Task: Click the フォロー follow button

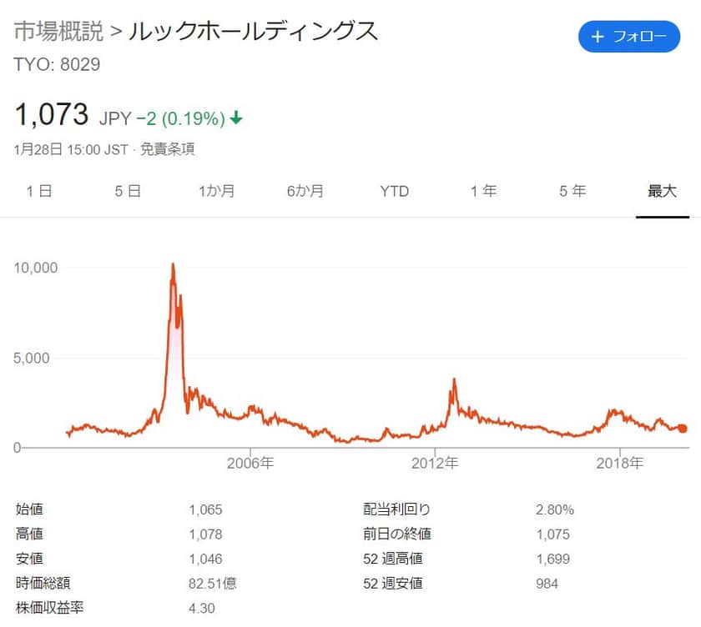Action: coord(629,37)
